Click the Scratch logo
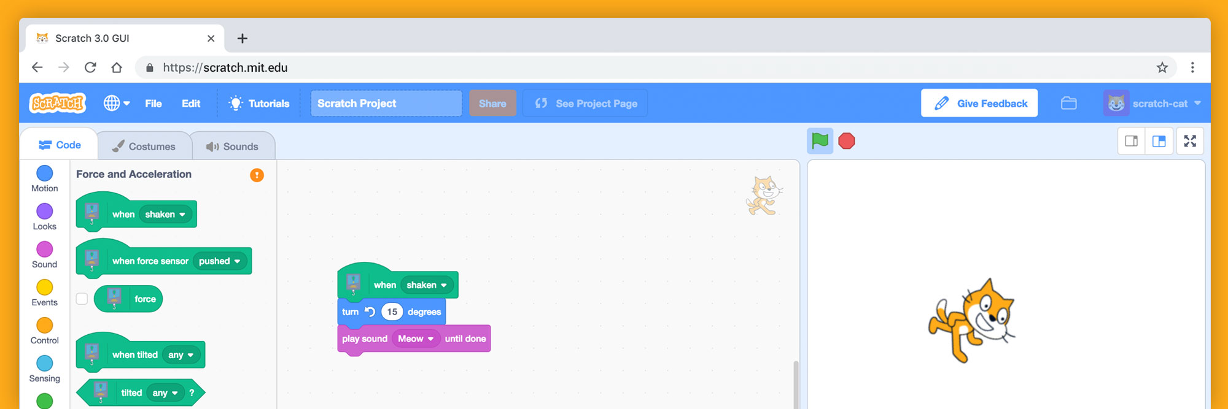Image resolution: width=1228 pixels, height=409 pixels. (x=57, y=103)
